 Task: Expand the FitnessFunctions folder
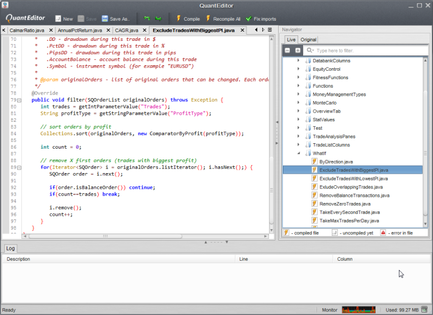point(298,77)
